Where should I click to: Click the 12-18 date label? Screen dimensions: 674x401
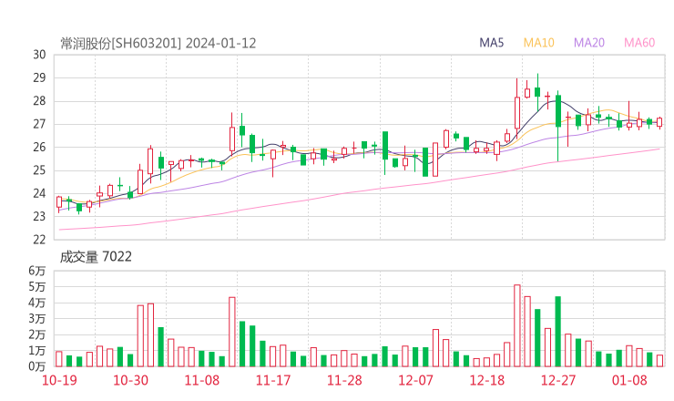(x=487, y=380)
